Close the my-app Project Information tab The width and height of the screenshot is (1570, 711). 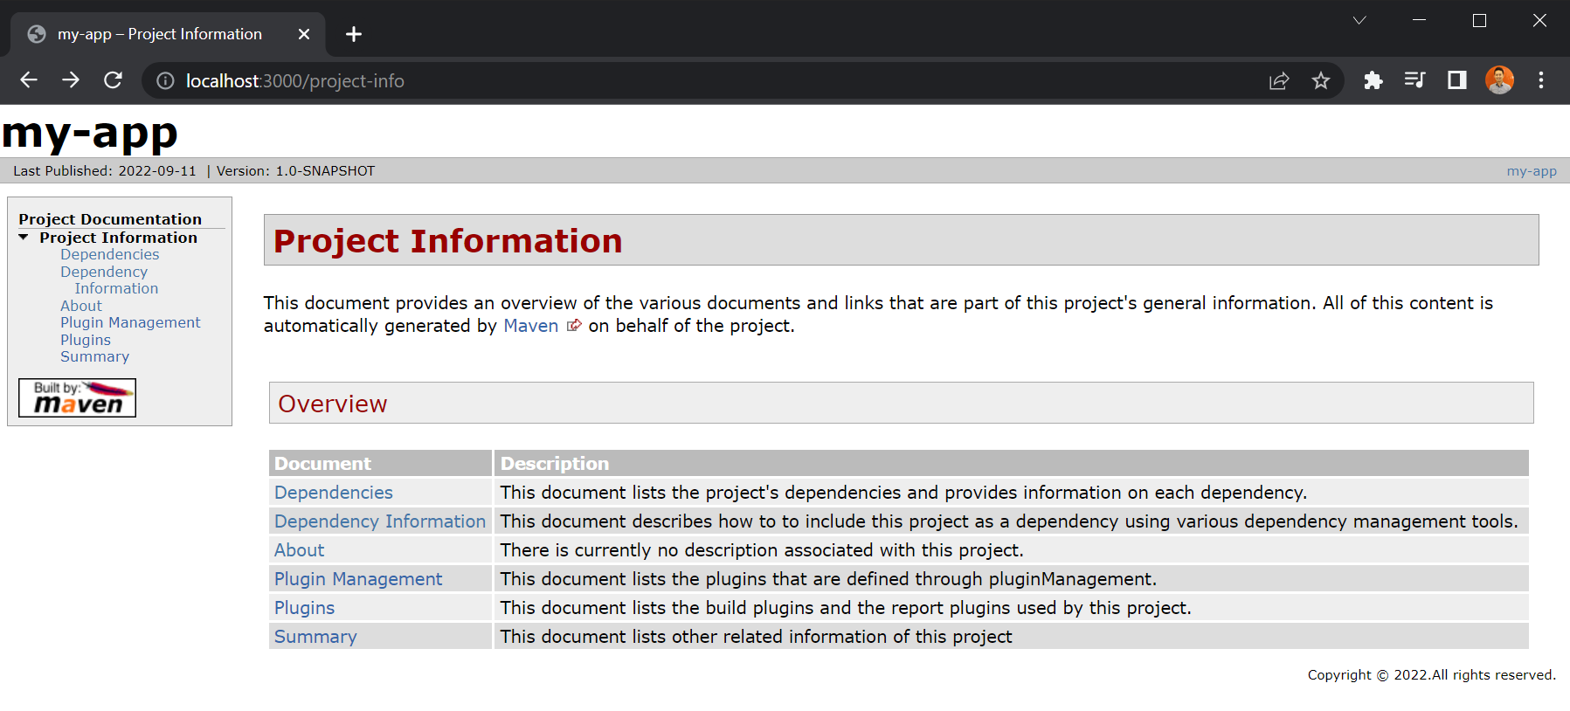pyautogui.click(x=304, y=34)
